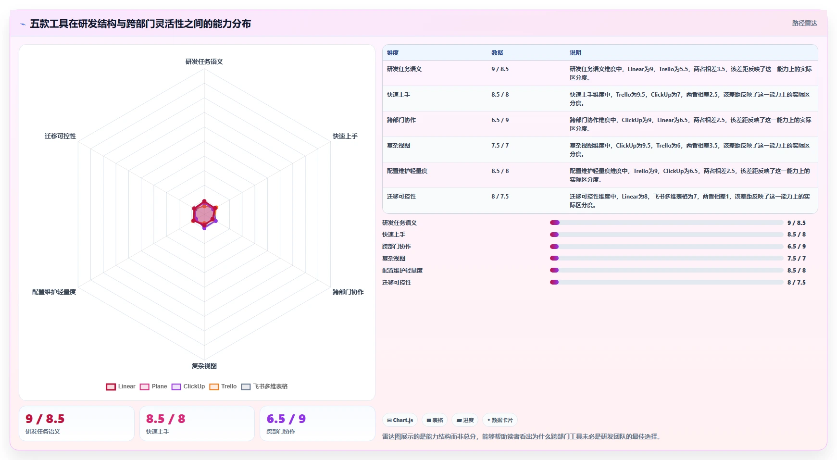This screenshot has width=837, height=460.
Task: Click the header icon beside the title
Action: (23, 24)
